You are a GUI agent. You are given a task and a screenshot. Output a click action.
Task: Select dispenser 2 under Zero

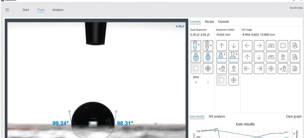pyautogui.click(x=208, y=82)
